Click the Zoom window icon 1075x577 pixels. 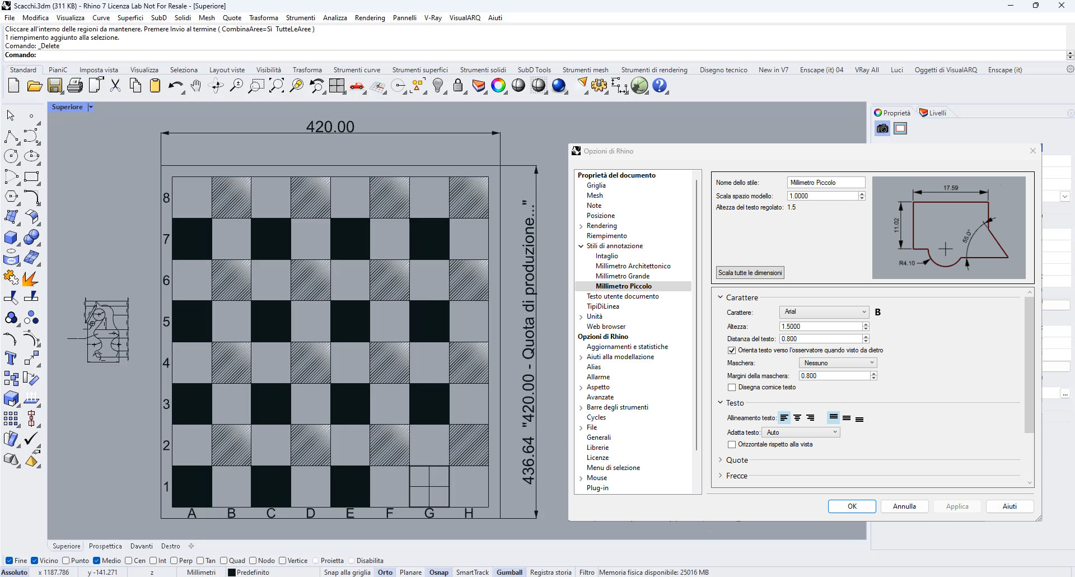click(256, 86)
